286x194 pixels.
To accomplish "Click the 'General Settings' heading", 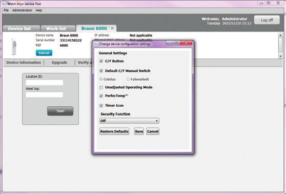I will [113, 53].
